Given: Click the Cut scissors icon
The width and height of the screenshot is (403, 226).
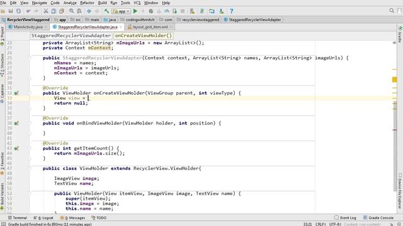Looking at the screenshot, I should tap(46, 11).
